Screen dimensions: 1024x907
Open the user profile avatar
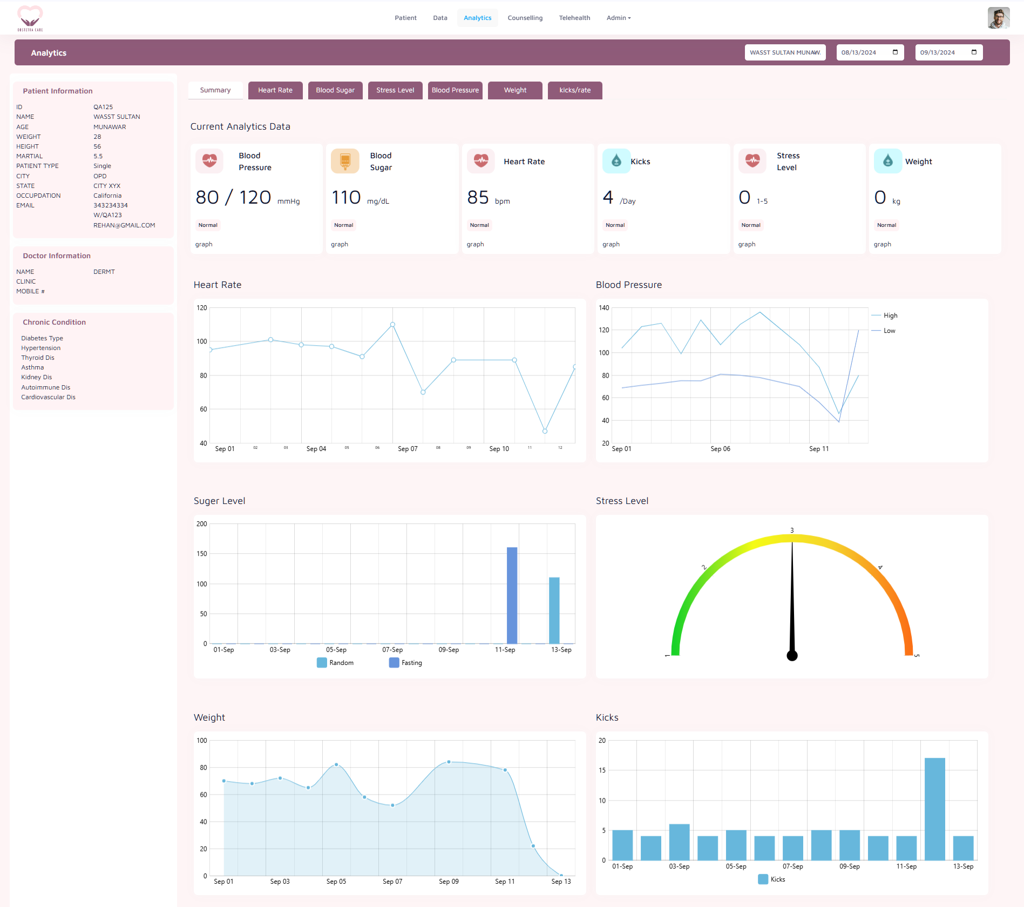click(998, 18)
